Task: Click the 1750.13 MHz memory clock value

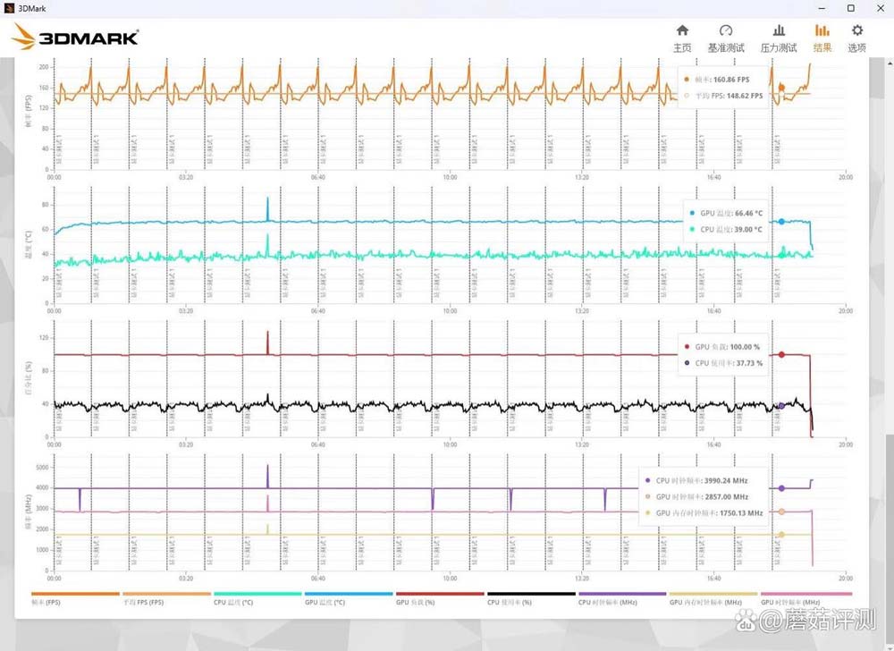Action: tap(740, 513)
